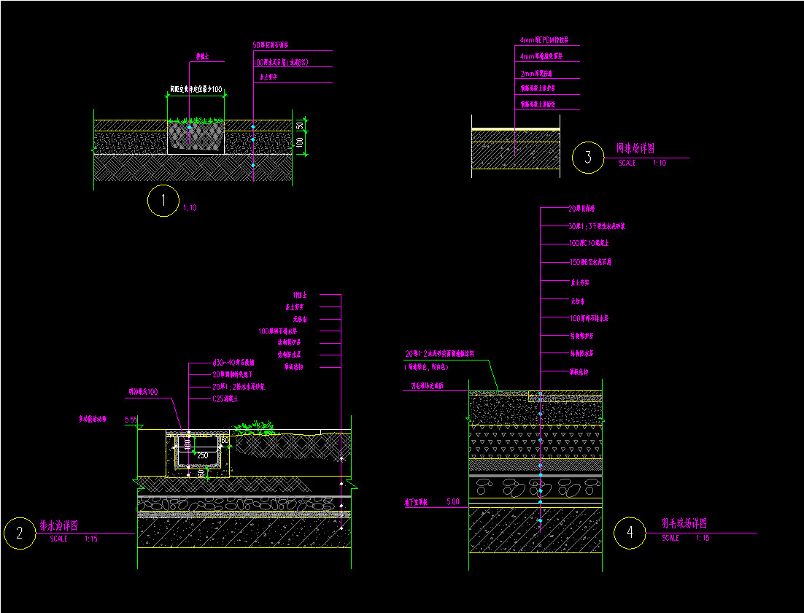Select the "d30~40" gravel label in detail 2
Screen dimensions: 804x613
click(x=233, y=363)
